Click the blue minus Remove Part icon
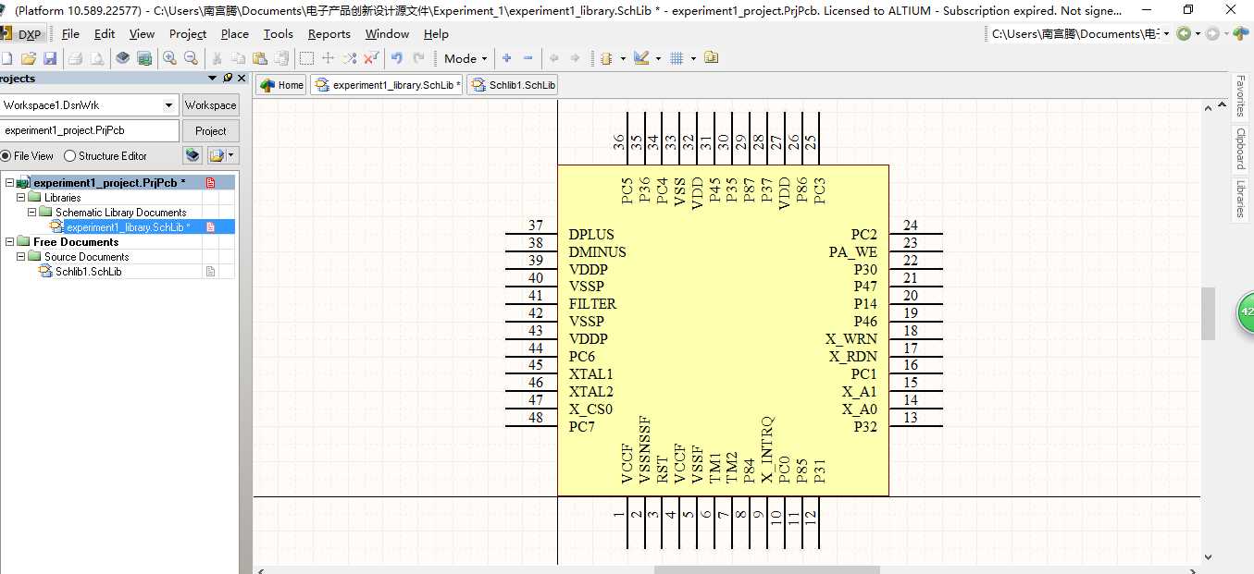 tap(528, 58)
